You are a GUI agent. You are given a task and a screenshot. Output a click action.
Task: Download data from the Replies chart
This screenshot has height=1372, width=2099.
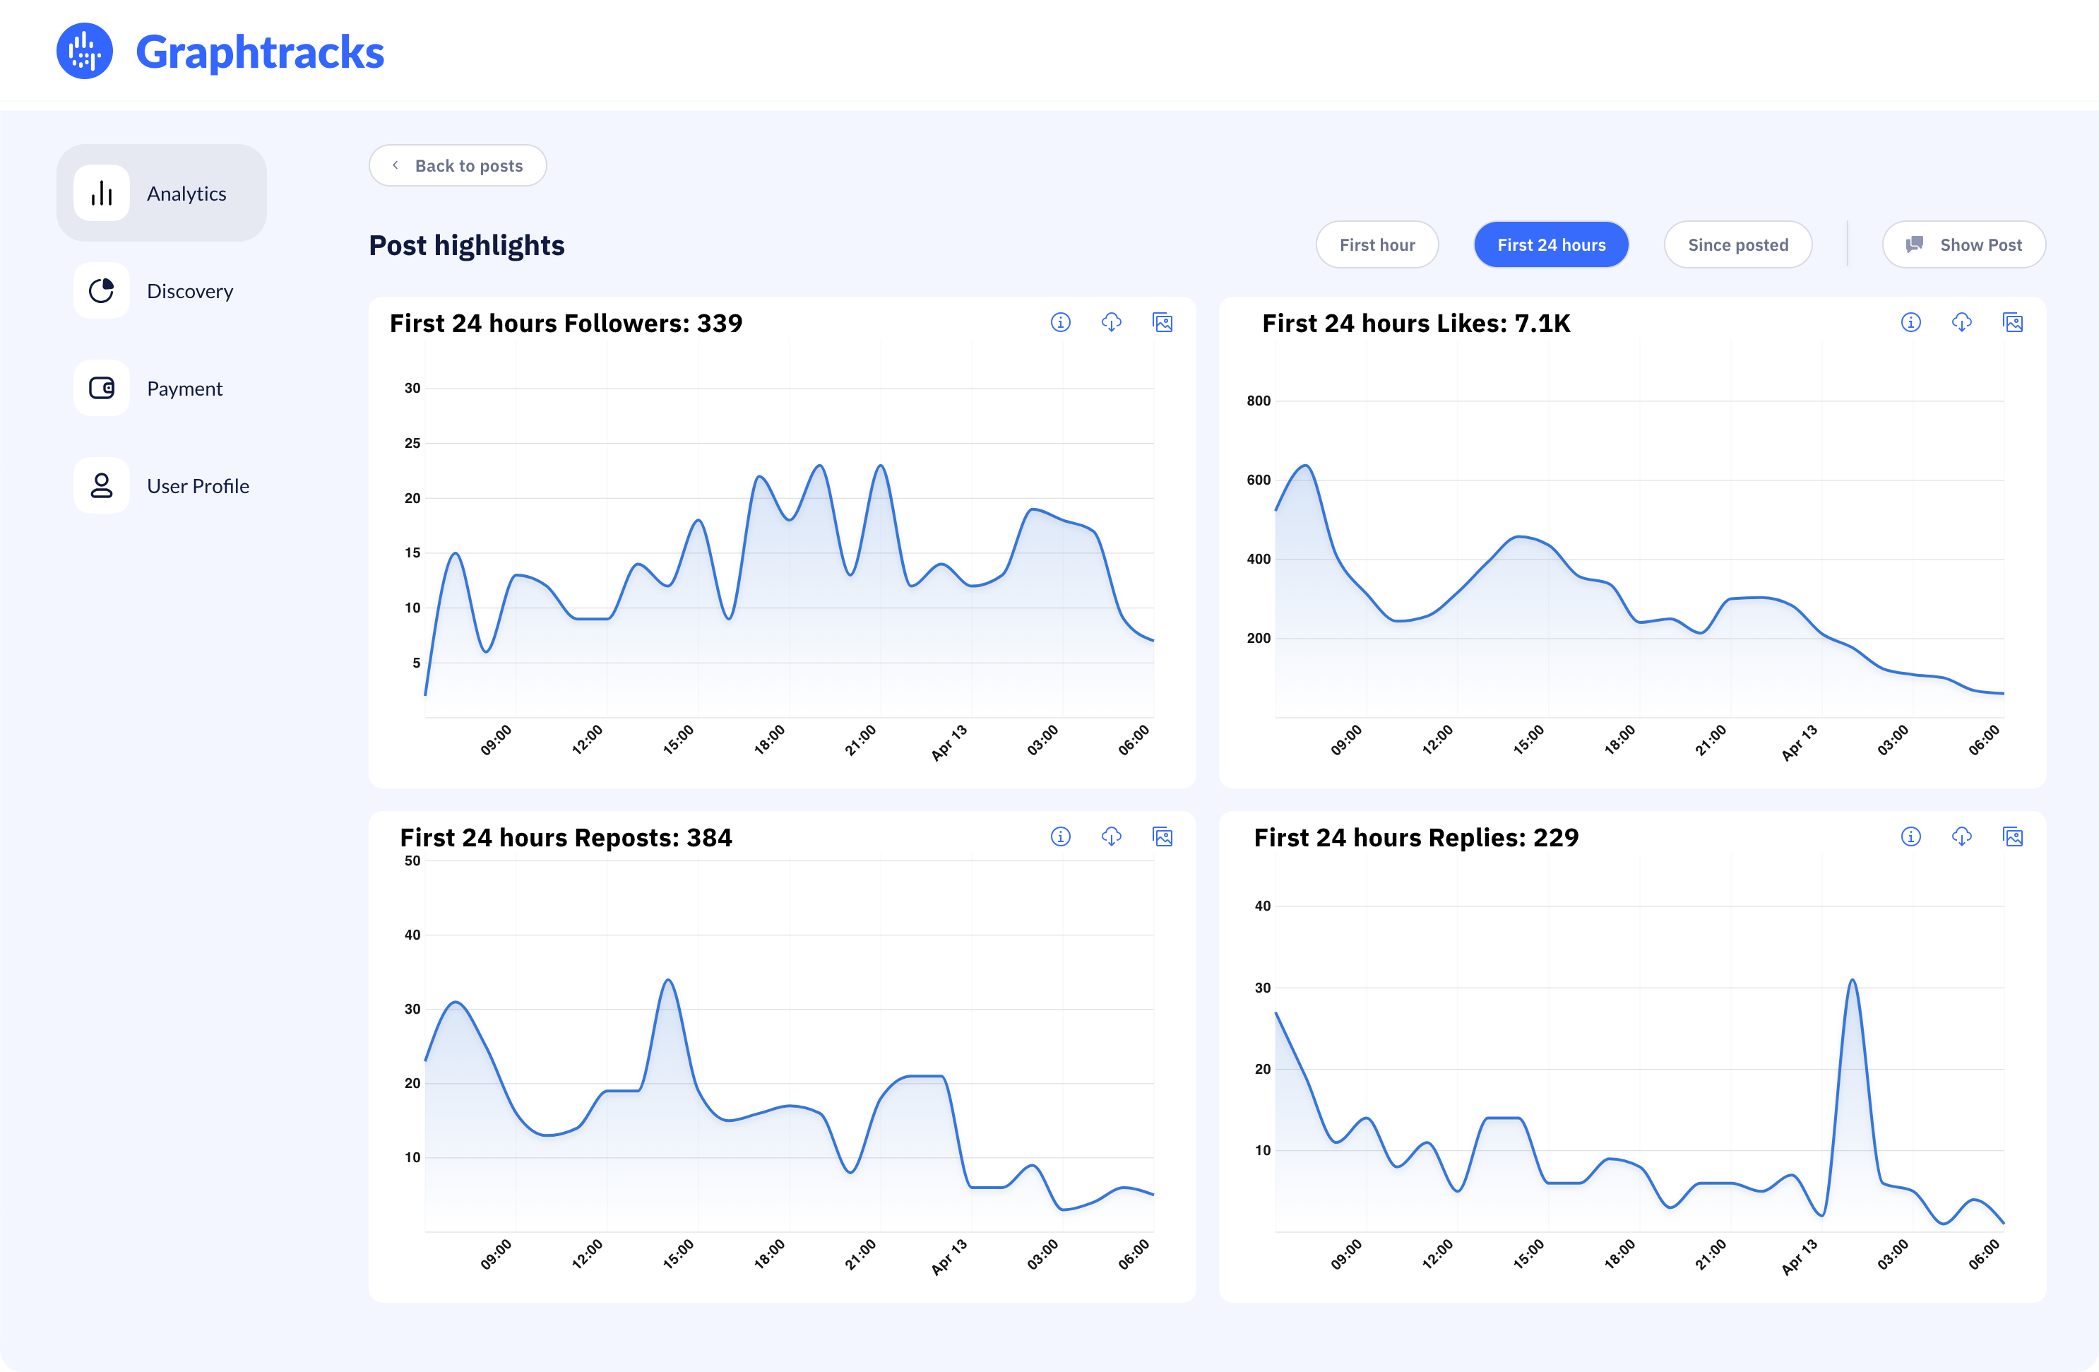1961,836
